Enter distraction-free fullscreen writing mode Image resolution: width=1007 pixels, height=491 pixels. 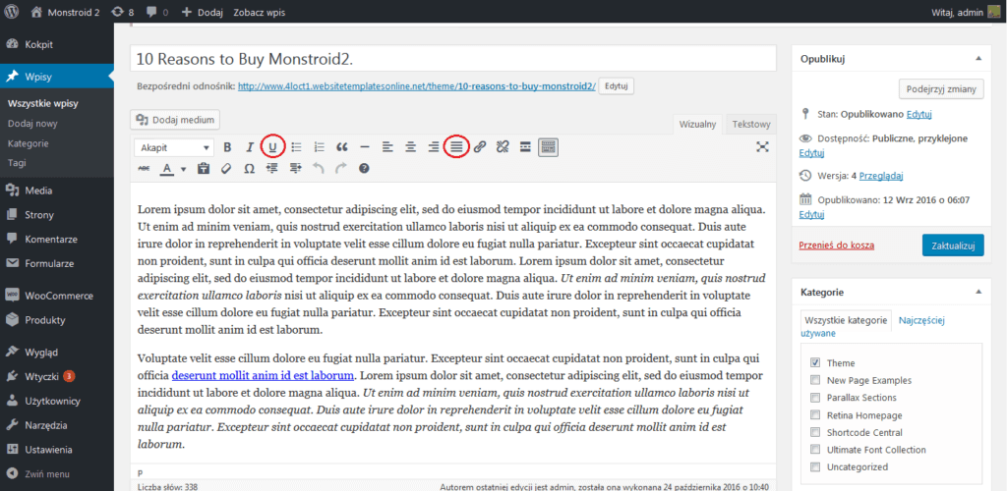click(x=762, y=147)
